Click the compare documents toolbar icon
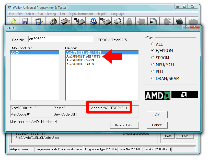Image resolution: width=209 pixels, height=160 pixels. tap(153, 21)
